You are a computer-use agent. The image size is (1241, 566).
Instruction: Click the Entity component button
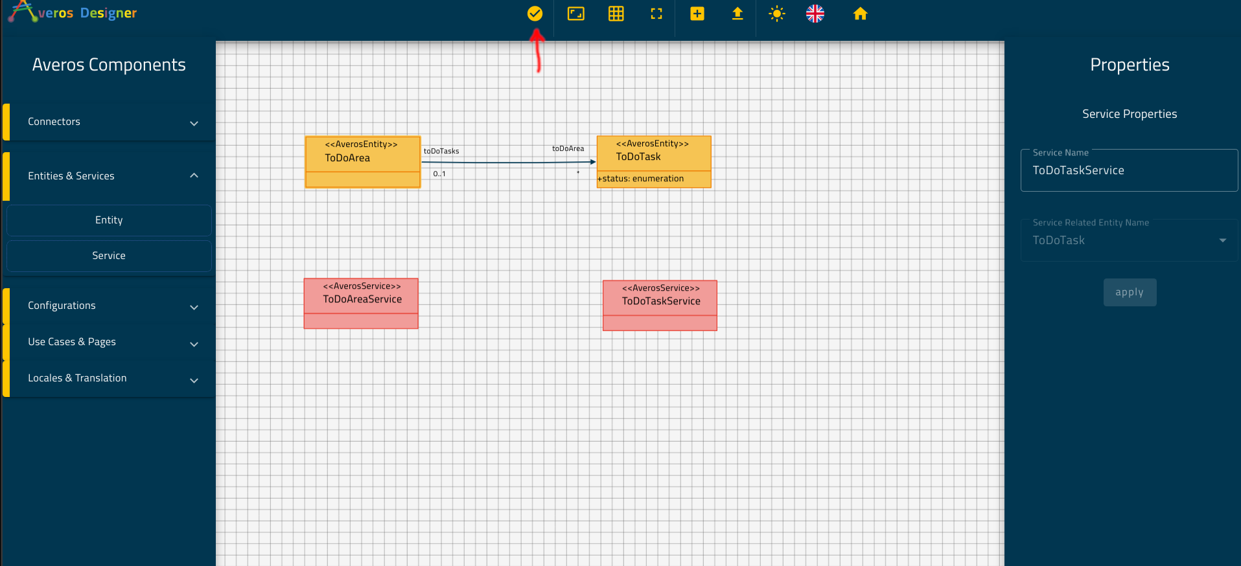click(x=109, y=220)
